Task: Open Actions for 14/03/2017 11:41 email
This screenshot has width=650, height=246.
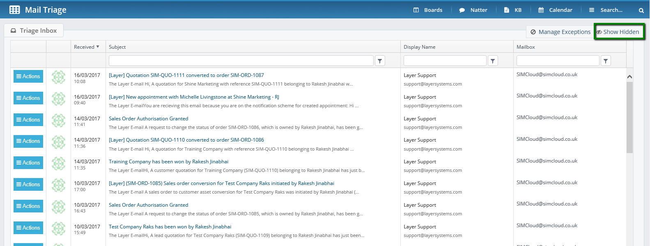Action: click(x=28, y=120)
